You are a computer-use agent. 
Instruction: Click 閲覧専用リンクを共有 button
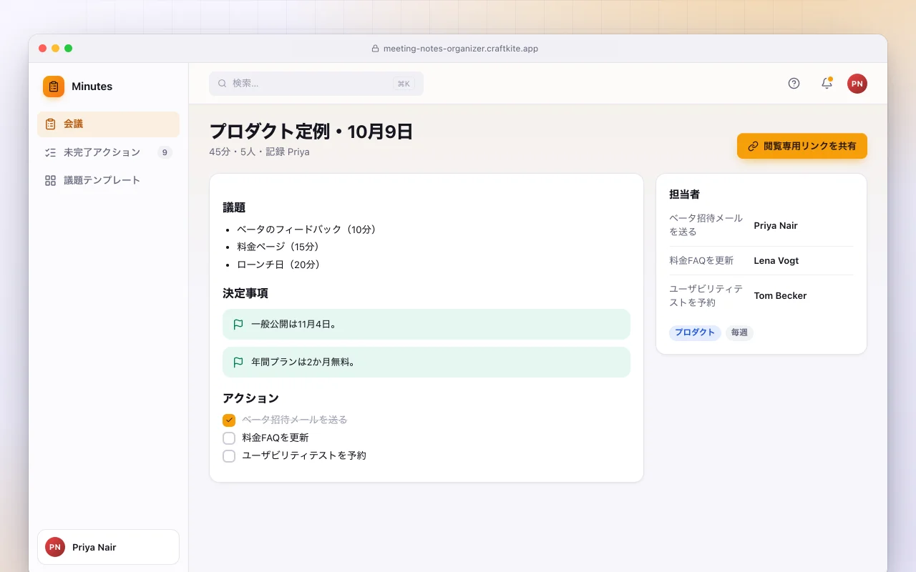pyautogui.click(x=802, y=146)
